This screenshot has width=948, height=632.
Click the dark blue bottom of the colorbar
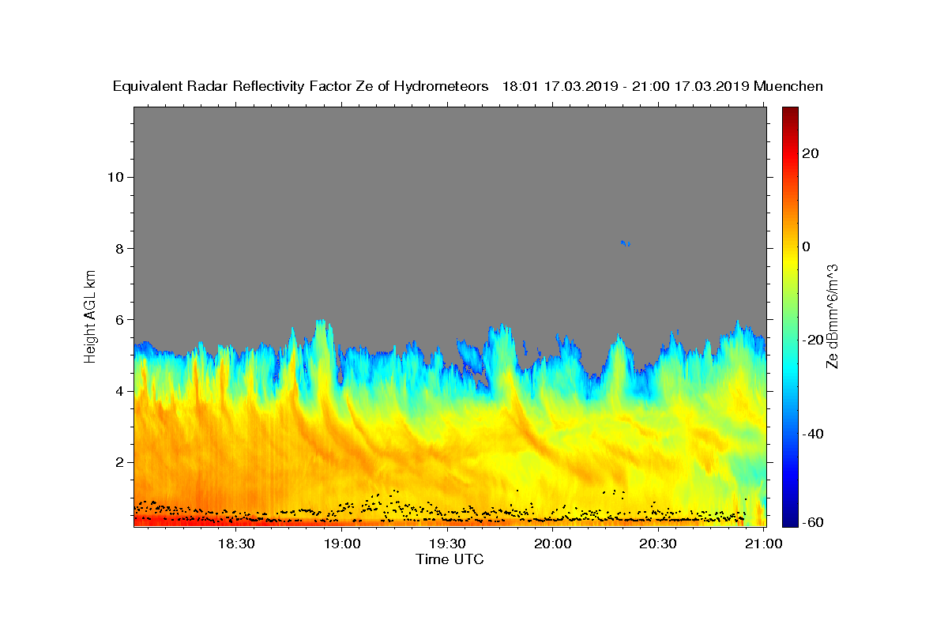(x=790, y=520)
